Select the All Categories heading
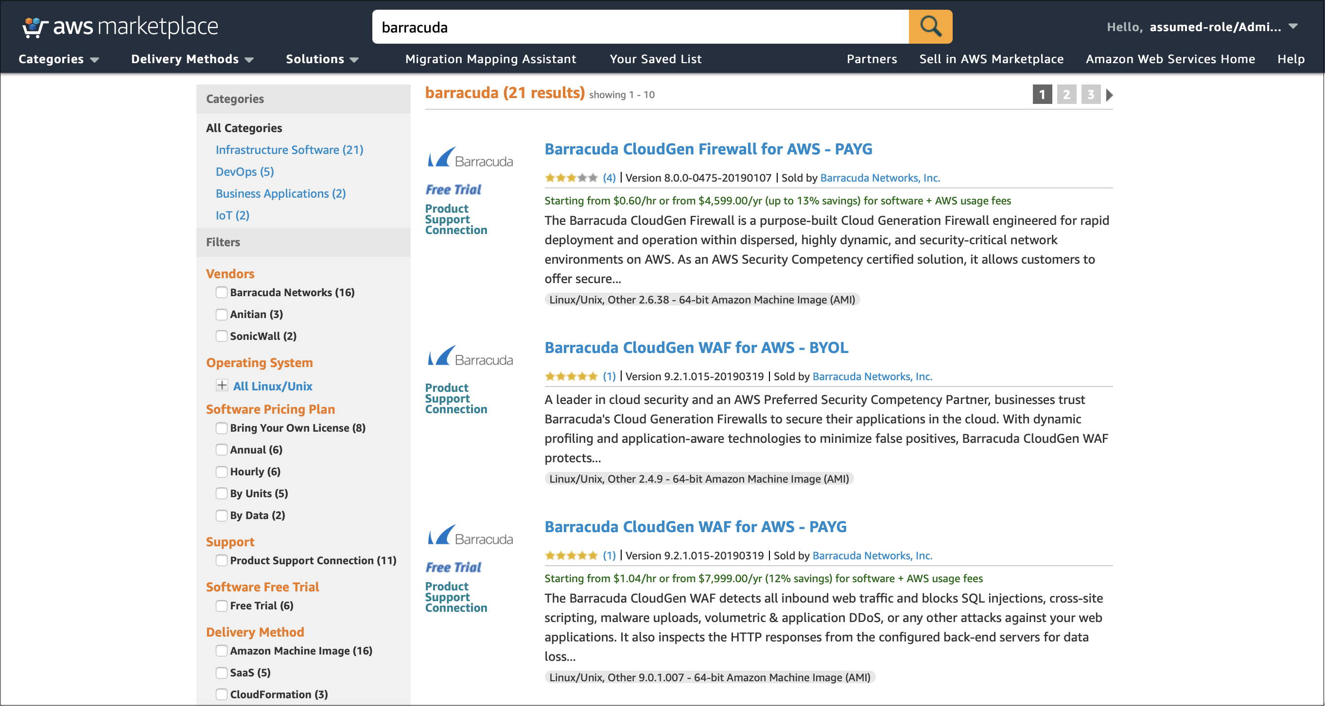1325x706 pixels. [244, 128]
